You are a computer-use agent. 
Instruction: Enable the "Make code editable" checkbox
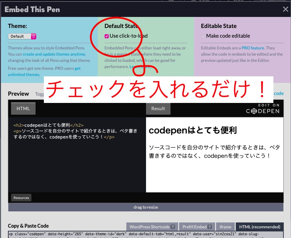click(x=202, y=36)
